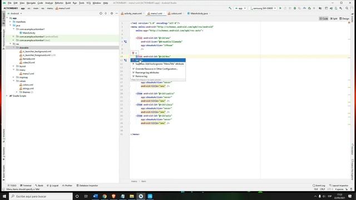The image size is (356, 200).
Task: Open the Android Profiler toolbar icon
Action: 304,8
